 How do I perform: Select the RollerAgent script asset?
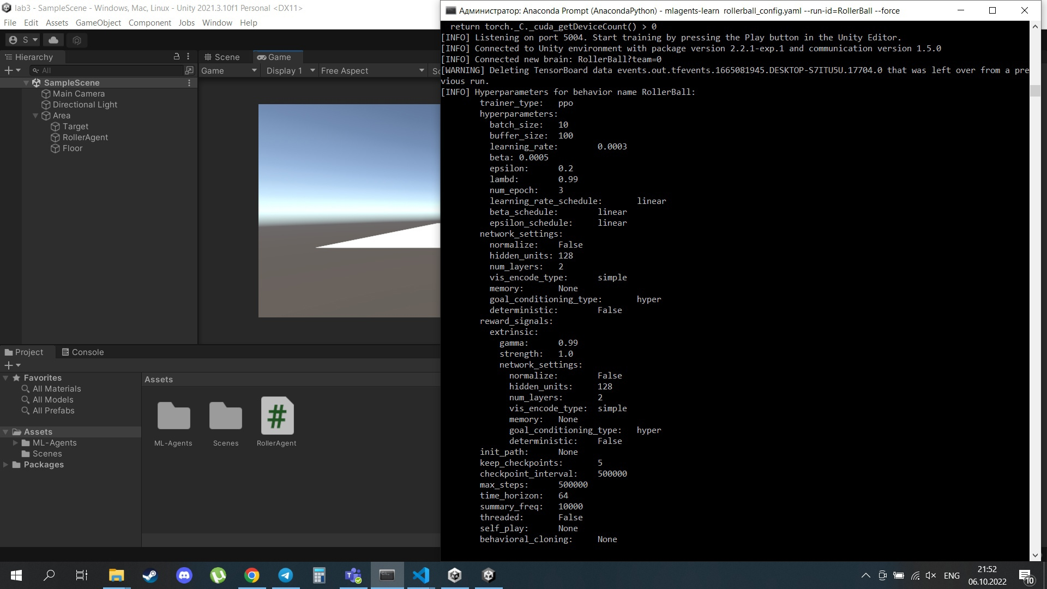[x=277, y=416]
